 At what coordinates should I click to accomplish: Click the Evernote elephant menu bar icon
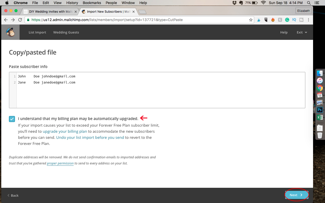coord(241,3)
